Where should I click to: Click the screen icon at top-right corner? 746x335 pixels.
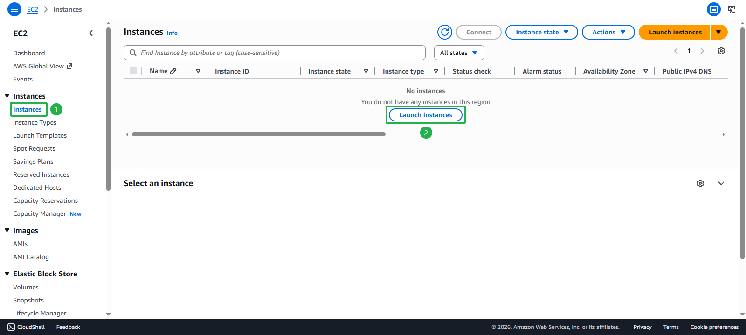tap(732, 9)
